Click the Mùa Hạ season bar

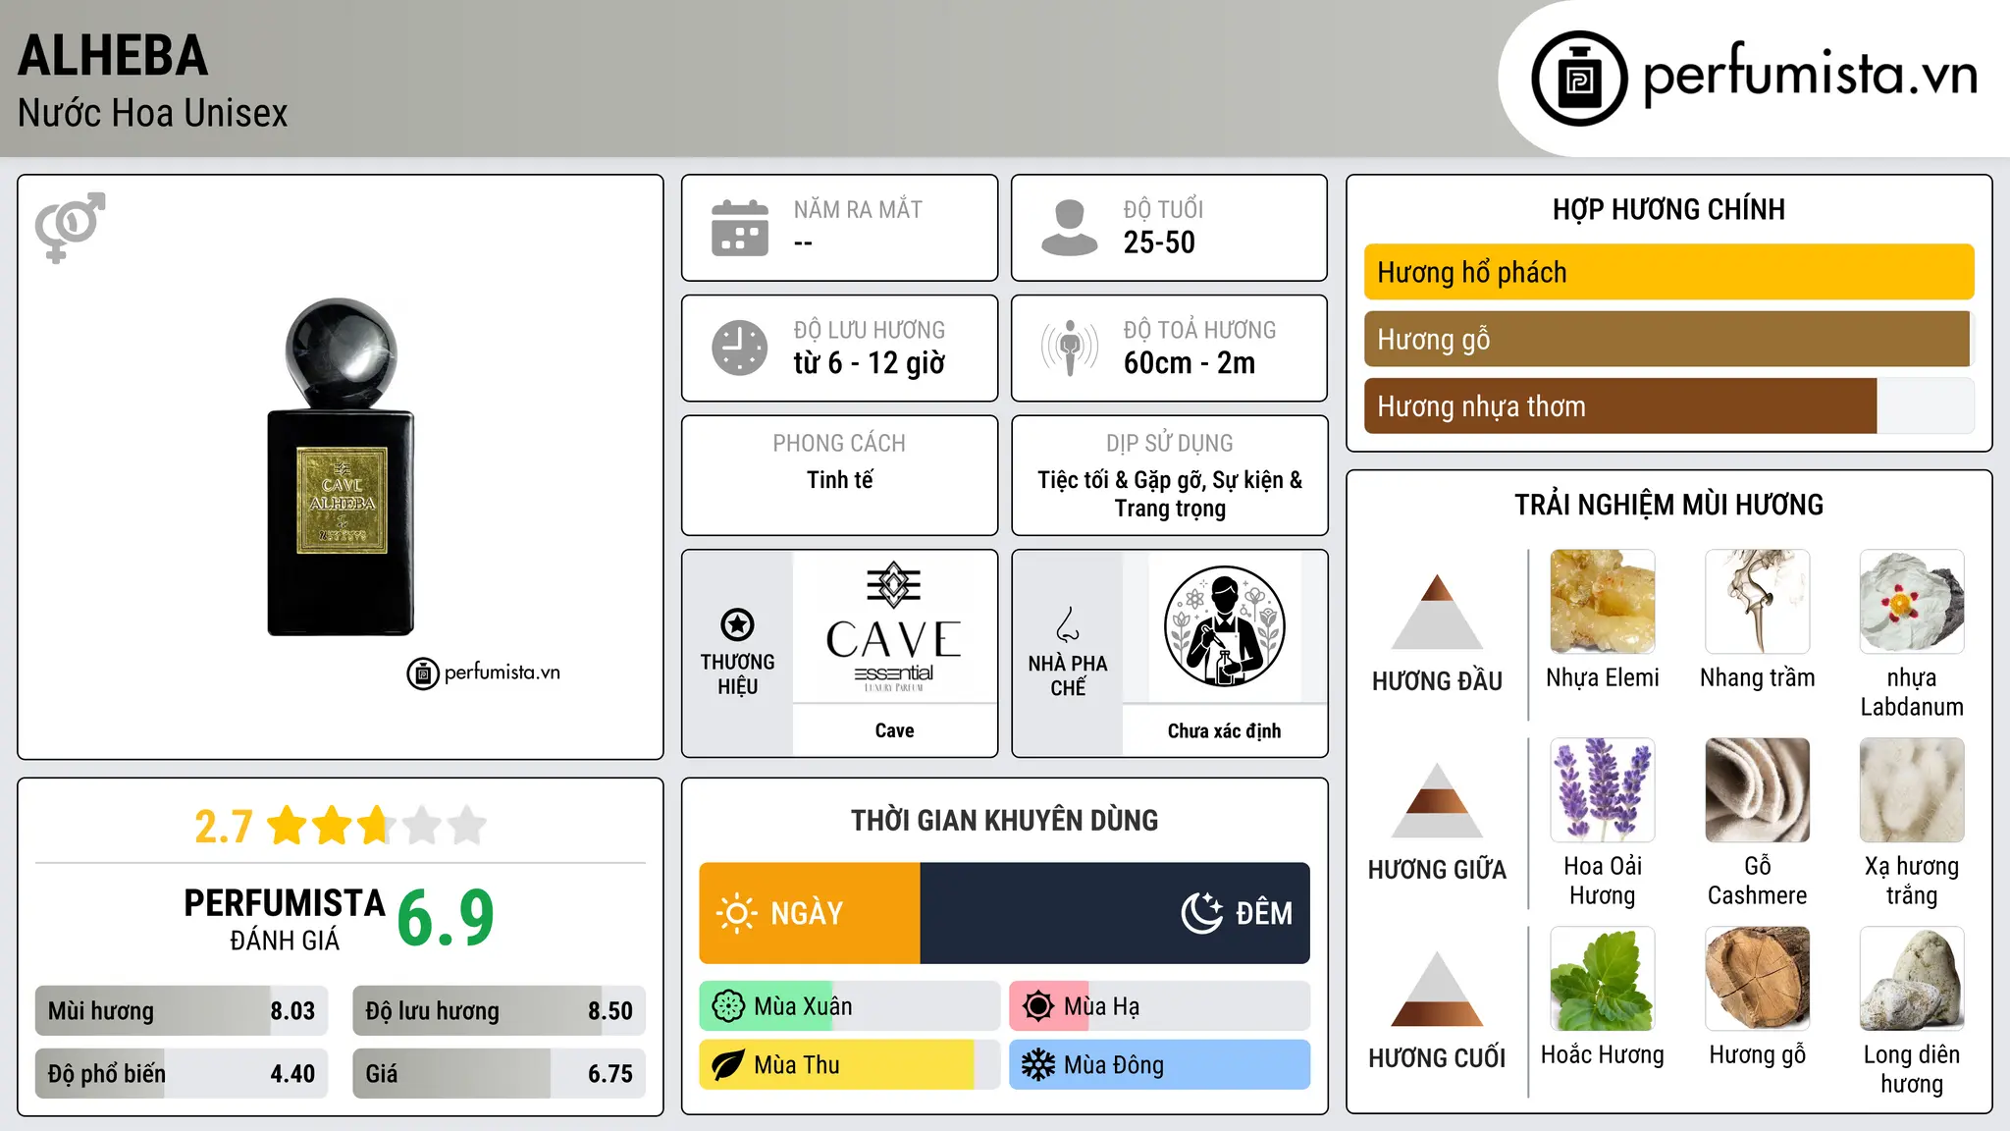coord(1160,1006)
